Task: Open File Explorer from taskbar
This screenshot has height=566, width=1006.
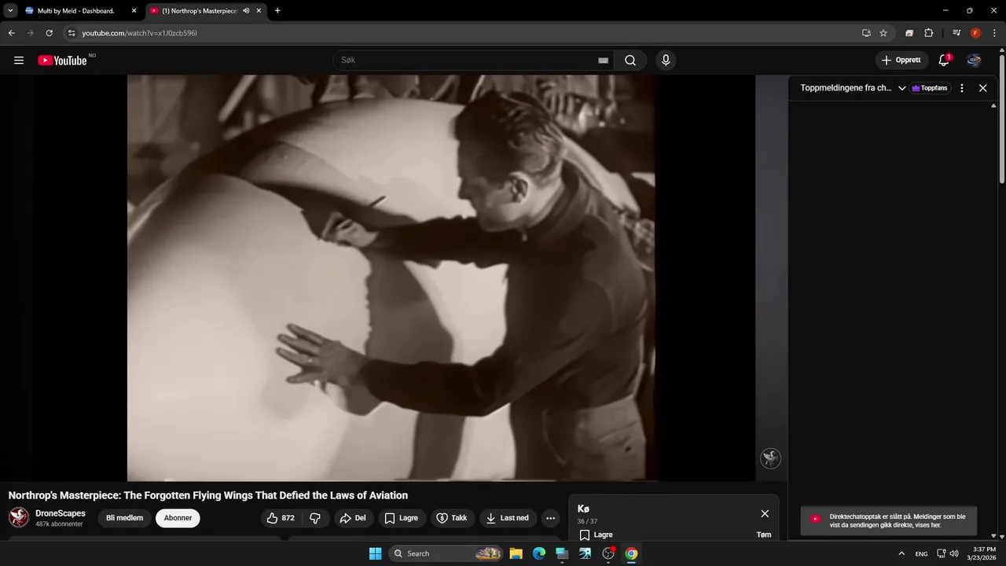Action: point(516,553)
